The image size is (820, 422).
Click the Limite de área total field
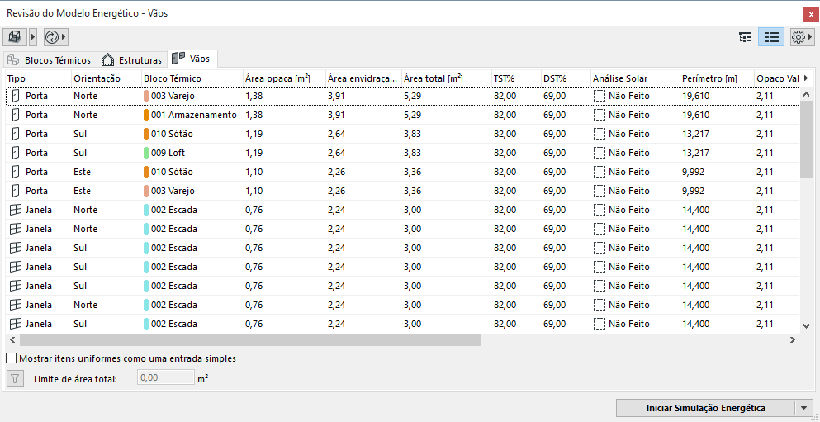(x=165, y=378)
